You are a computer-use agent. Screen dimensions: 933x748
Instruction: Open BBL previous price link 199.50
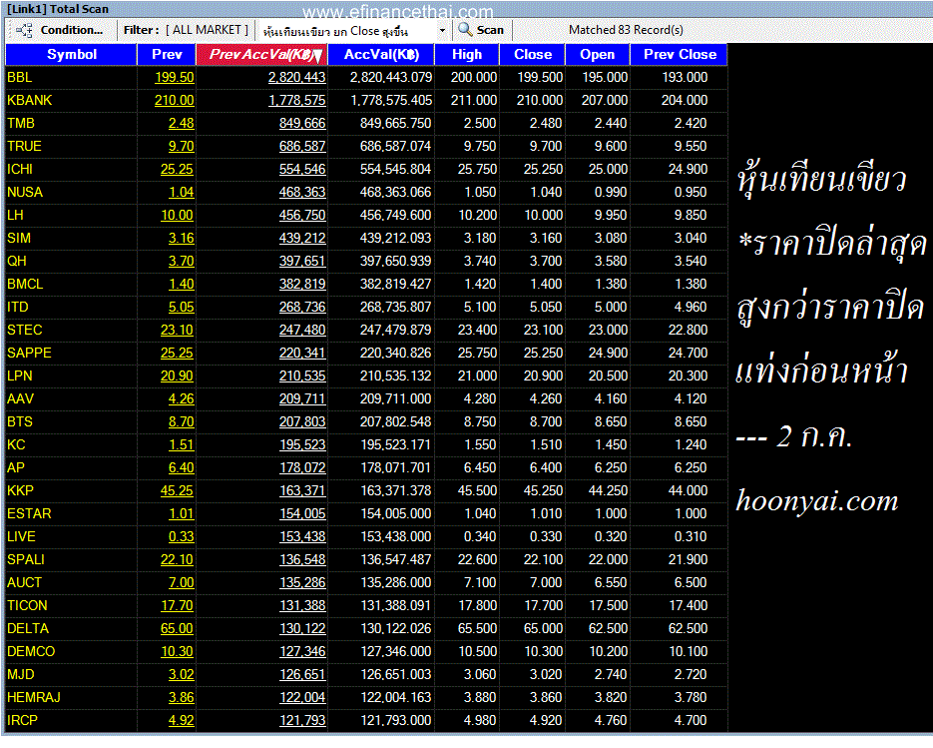175,78
